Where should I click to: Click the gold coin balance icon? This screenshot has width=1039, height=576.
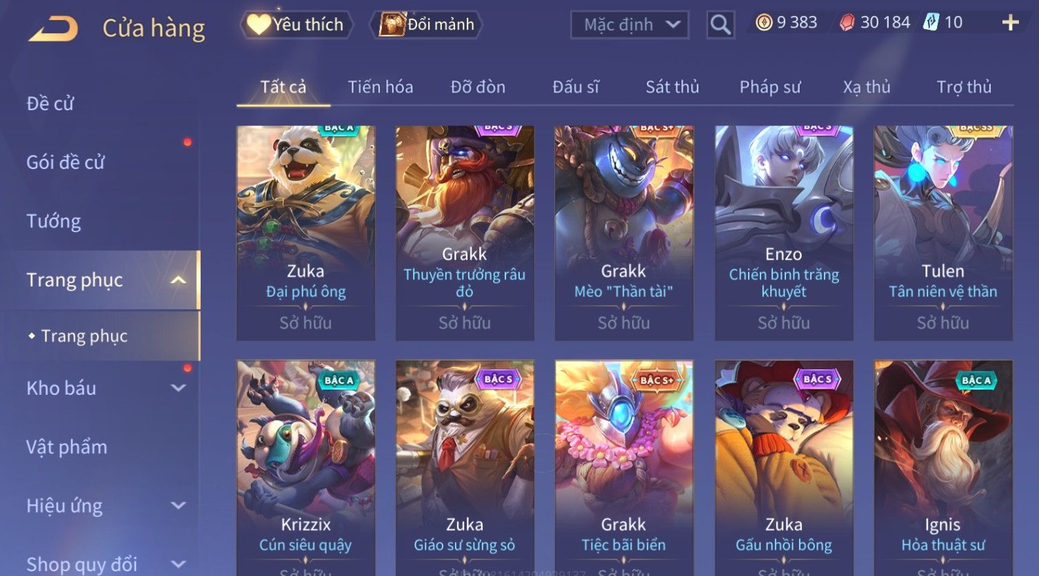[764, 23]
